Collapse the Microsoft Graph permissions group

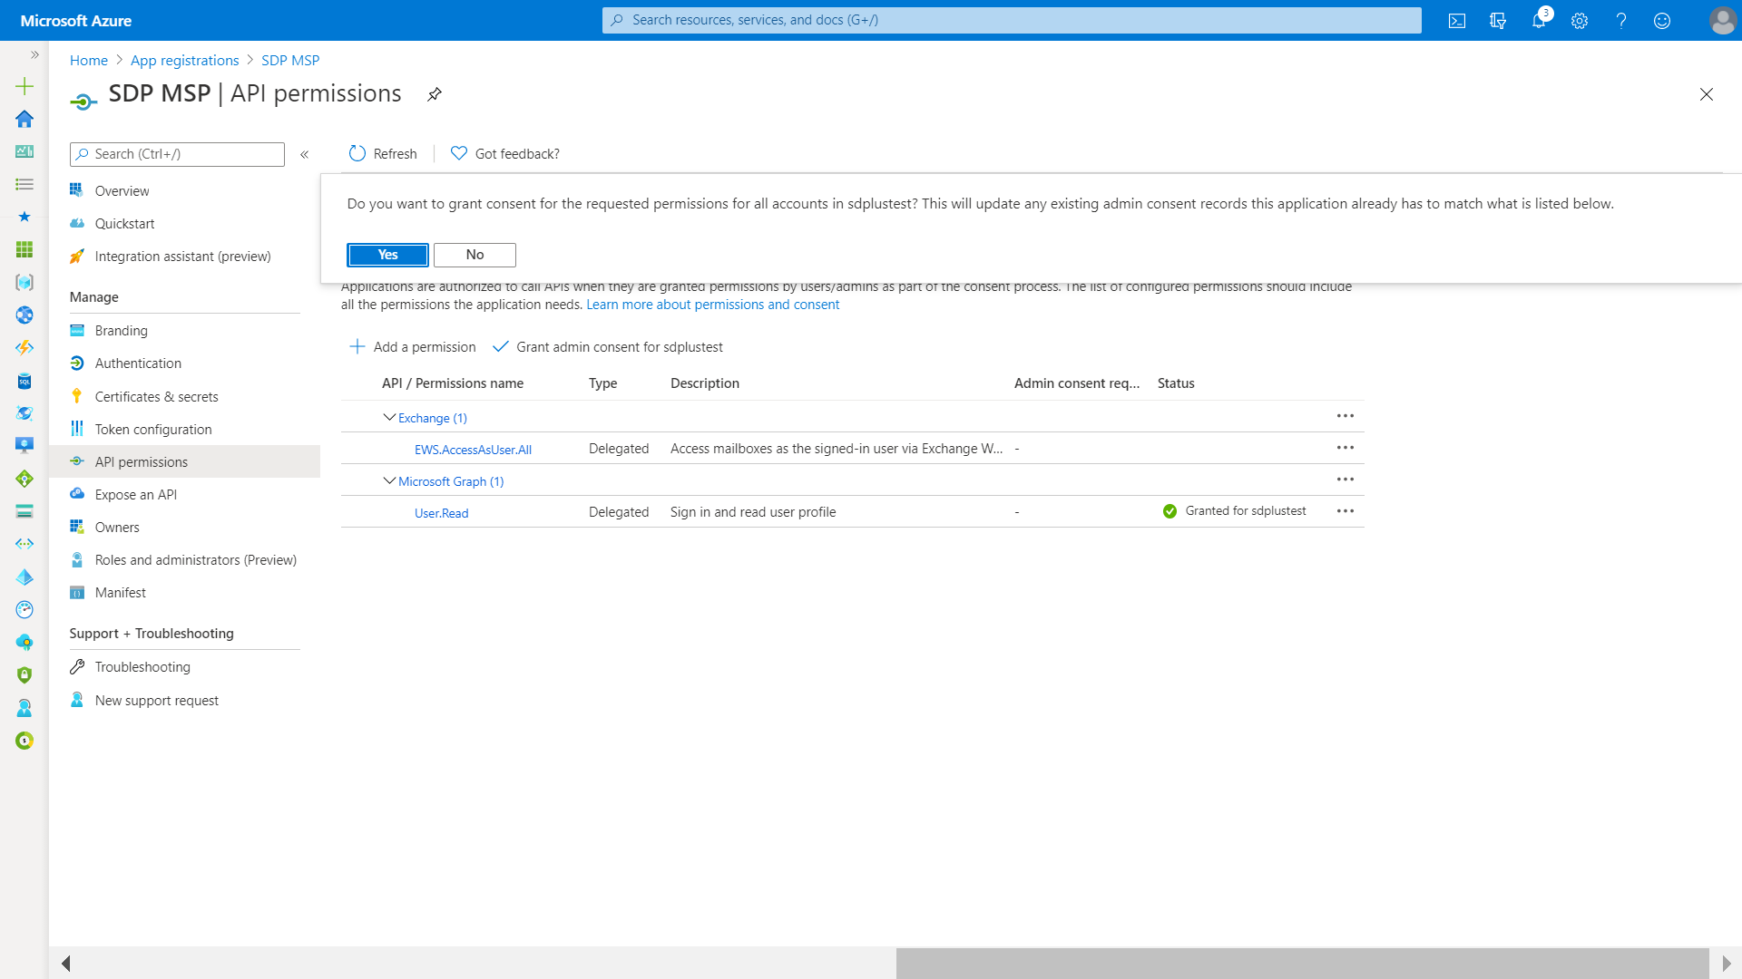tap(389, 481)
